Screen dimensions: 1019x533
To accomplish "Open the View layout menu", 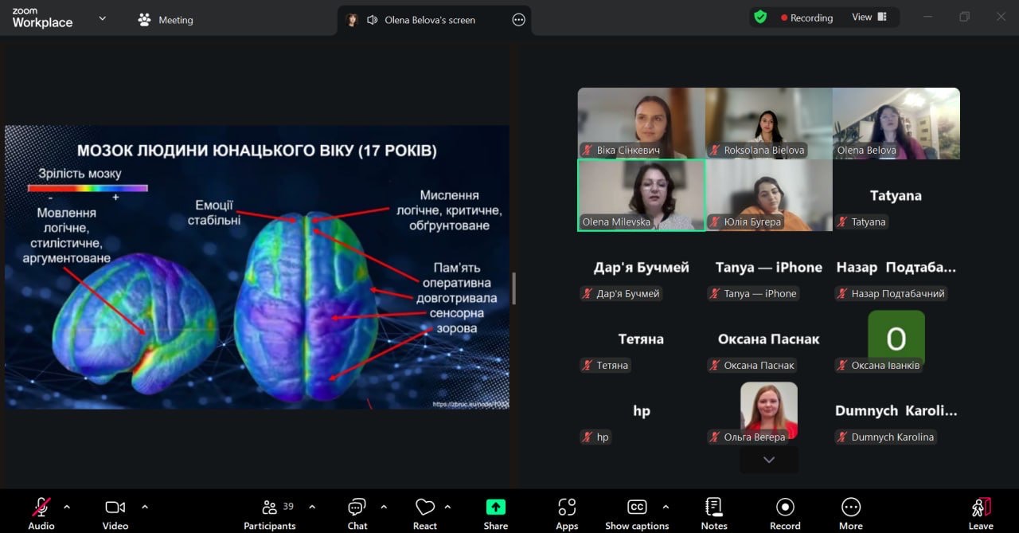I will [x=869, y=18].
